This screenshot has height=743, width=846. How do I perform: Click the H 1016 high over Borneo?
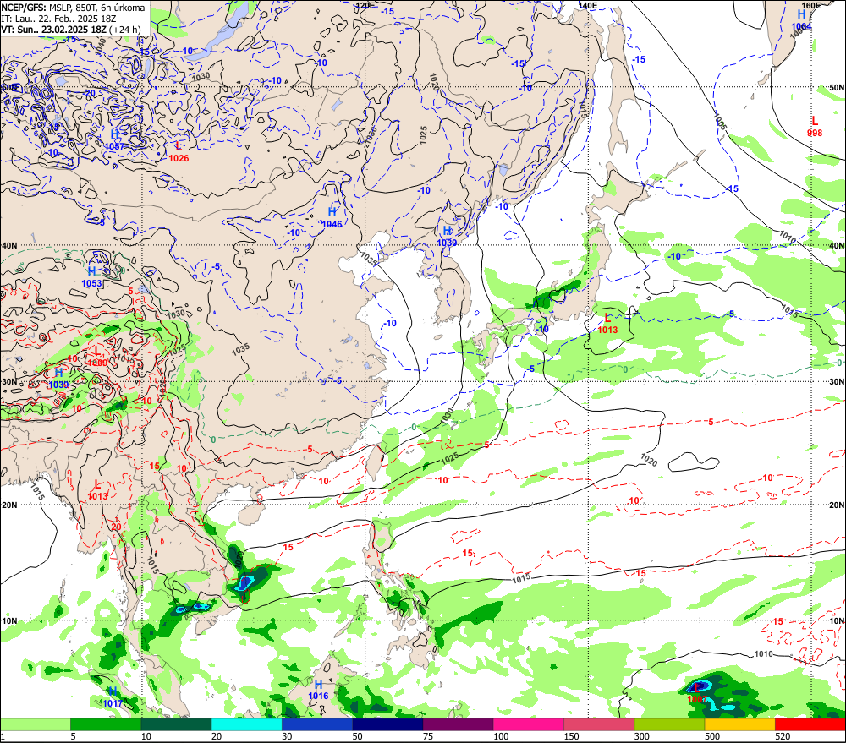point(318,690)
